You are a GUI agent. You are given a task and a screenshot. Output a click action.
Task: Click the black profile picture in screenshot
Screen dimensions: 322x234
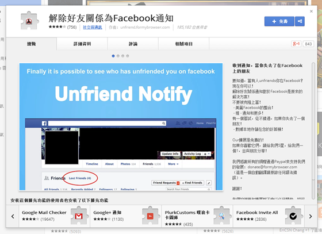click(x=62, y=147)
